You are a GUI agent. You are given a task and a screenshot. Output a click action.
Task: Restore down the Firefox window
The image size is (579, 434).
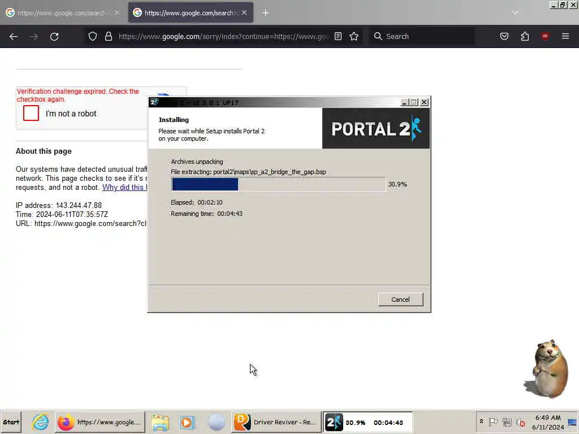[x=563, y=5]
